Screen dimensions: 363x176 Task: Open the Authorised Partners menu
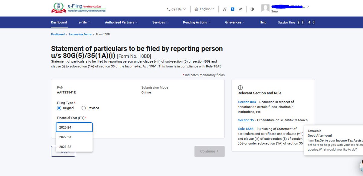click(x=121, y=22)
